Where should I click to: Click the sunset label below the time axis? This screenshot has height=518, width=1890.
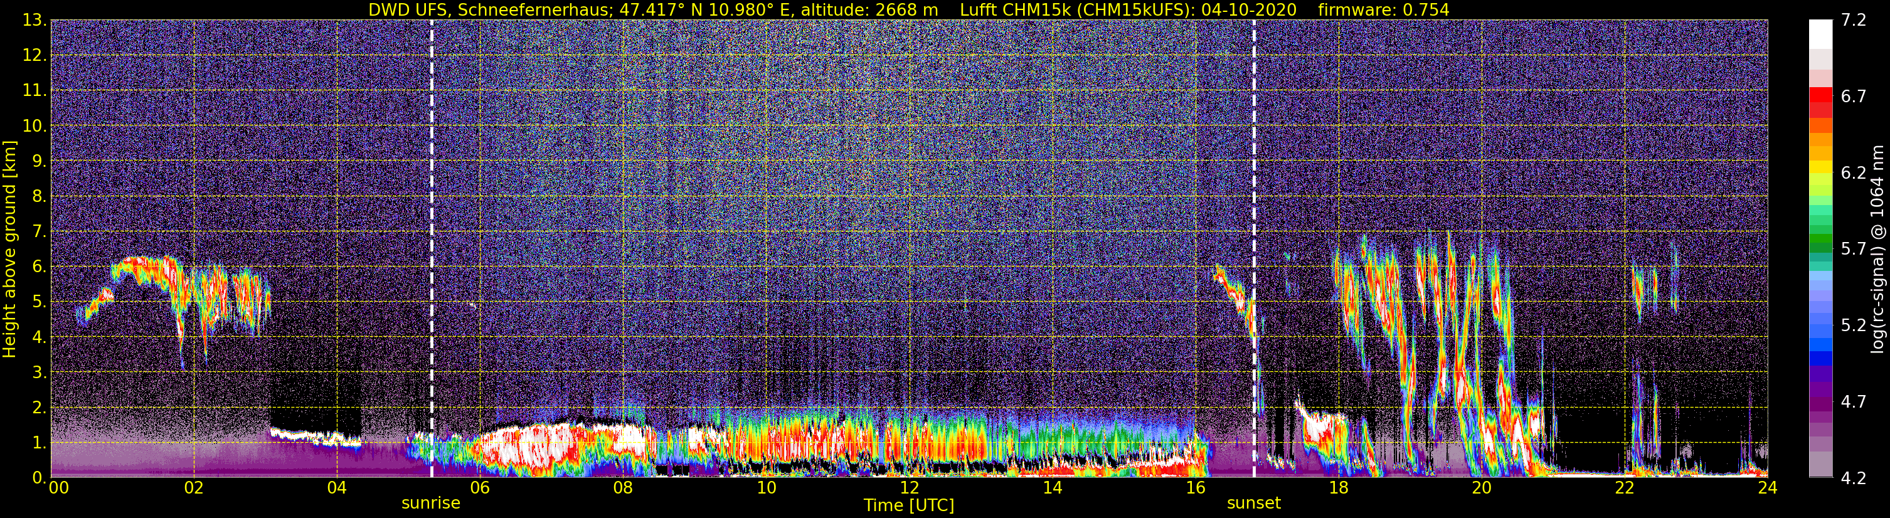1254,502
